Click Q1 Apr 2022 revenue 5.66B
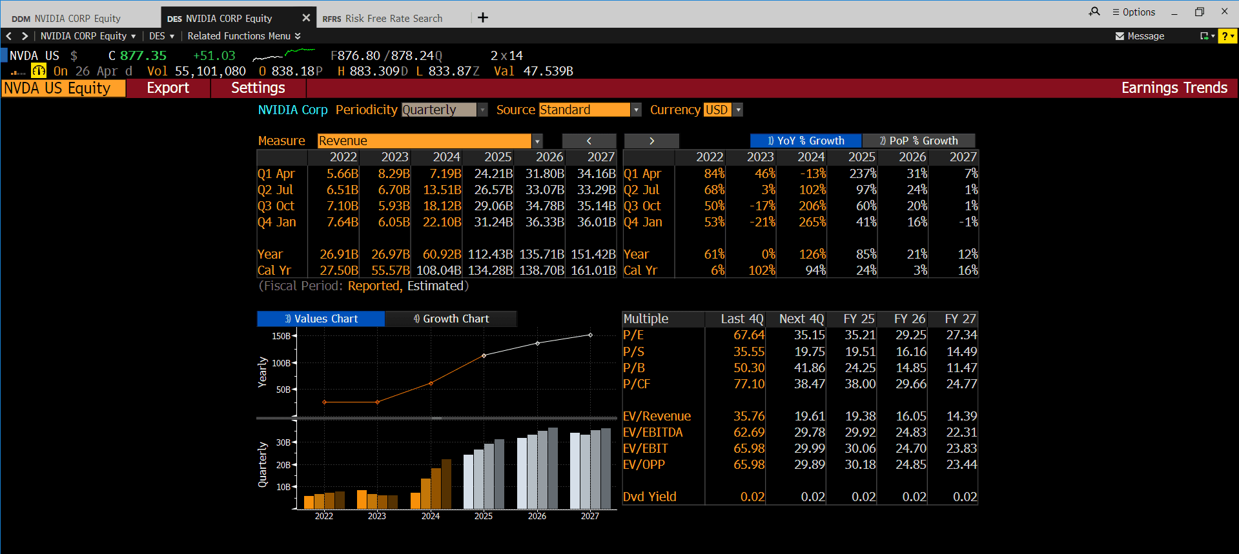This screenshot has height=554, width=1239. [342, 173]
